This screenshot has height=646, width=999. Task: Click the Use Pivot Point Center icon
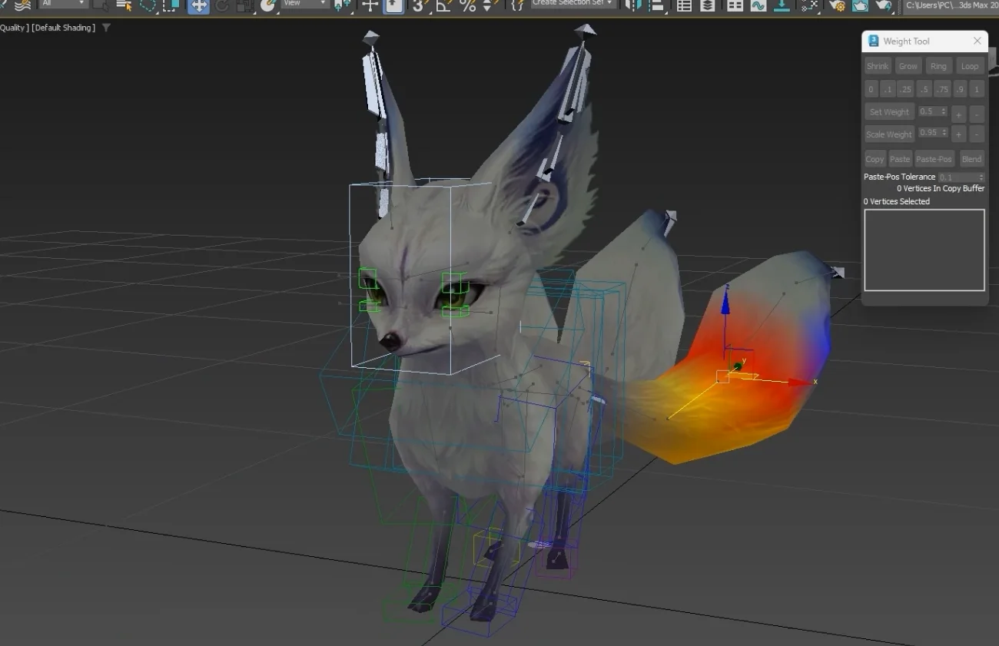pyautogui.click(x=344, y=5)
